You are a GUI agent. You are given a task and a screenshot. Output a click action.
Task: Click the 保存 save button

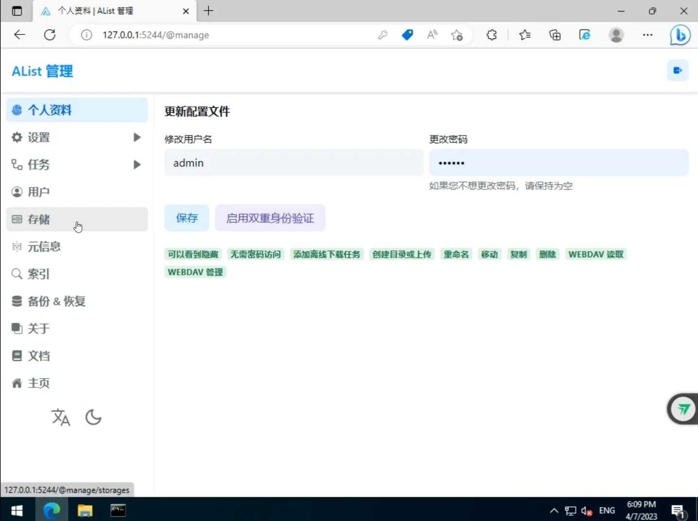187,218
